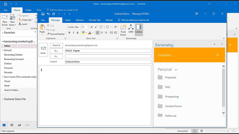
Task: Open the font name dropdown
Action: [80, 27]
